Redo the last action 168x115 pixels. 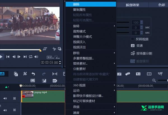click(x=44, y=74)
